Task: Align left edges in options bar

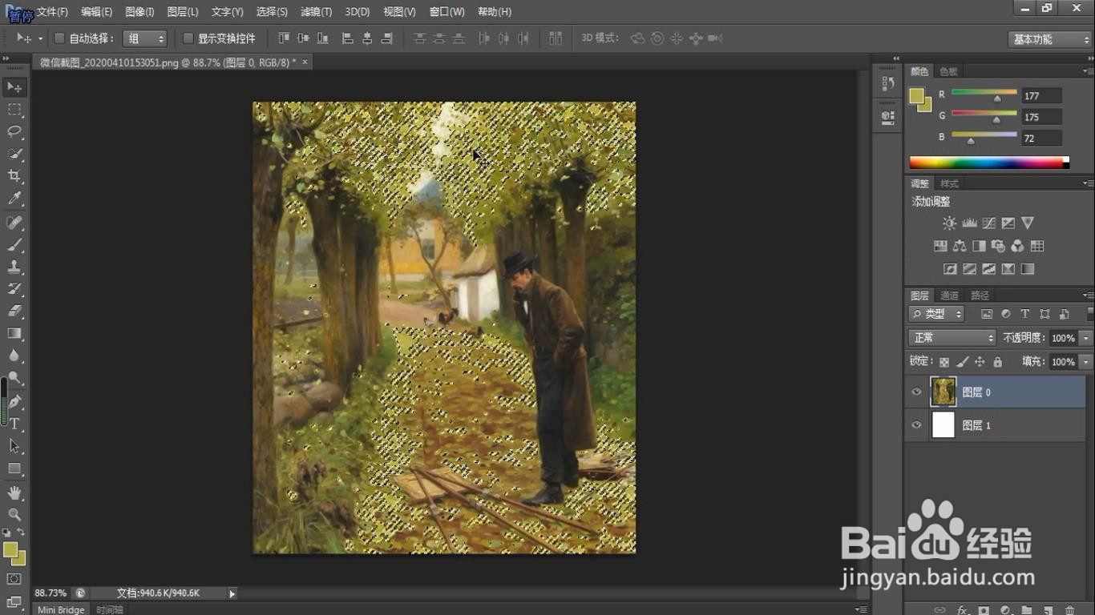Action: [348, 38]
